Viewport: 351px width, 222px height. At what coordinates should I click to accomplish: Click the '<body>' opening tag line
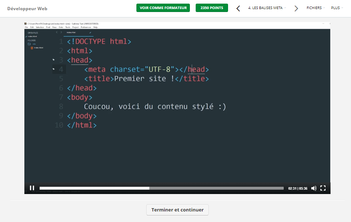(x=79, y=97)
